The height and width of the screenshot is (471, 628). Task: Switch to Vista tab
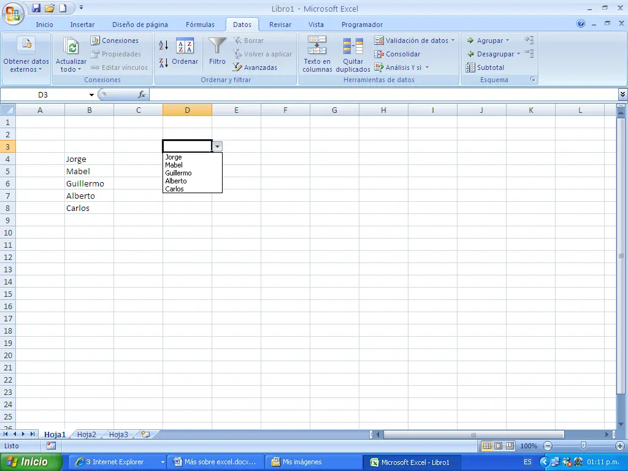[316, 25]
